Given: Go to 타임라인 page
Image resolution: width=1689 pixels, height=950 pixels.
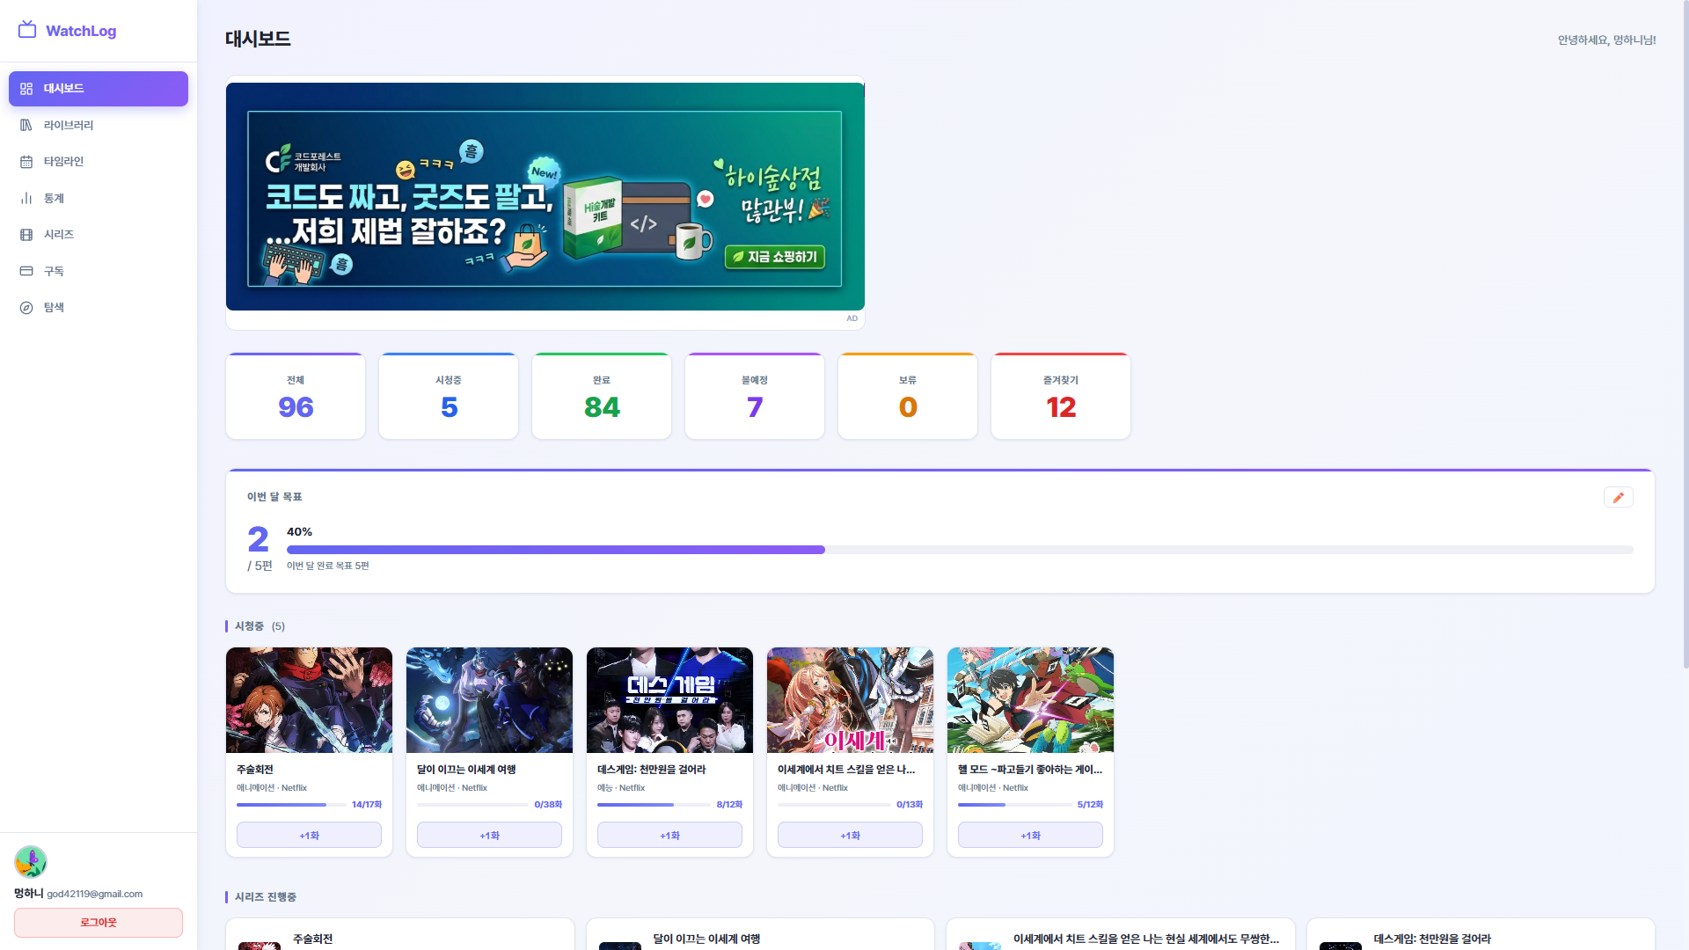Looking at the screenshot, I should (x=99, y=162).
